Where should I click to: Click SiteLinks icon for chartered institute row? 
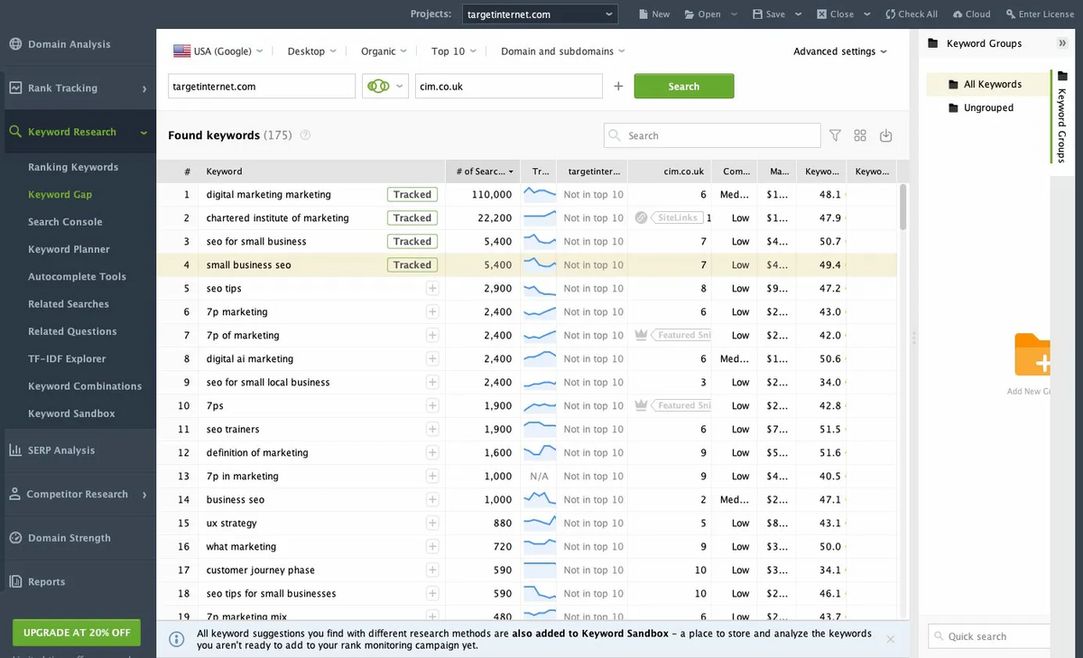(641, 218)
